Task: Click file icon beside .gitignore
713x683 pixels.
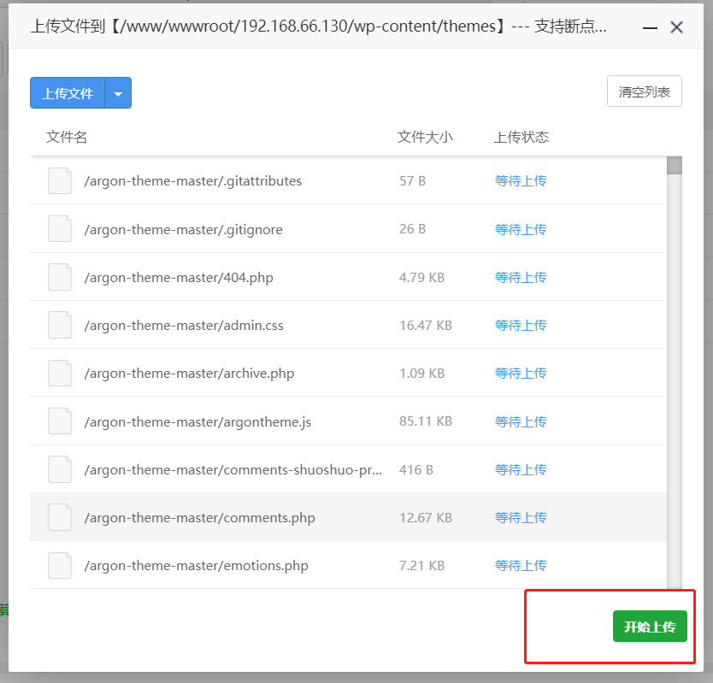Action: click(x=60, y=229)
